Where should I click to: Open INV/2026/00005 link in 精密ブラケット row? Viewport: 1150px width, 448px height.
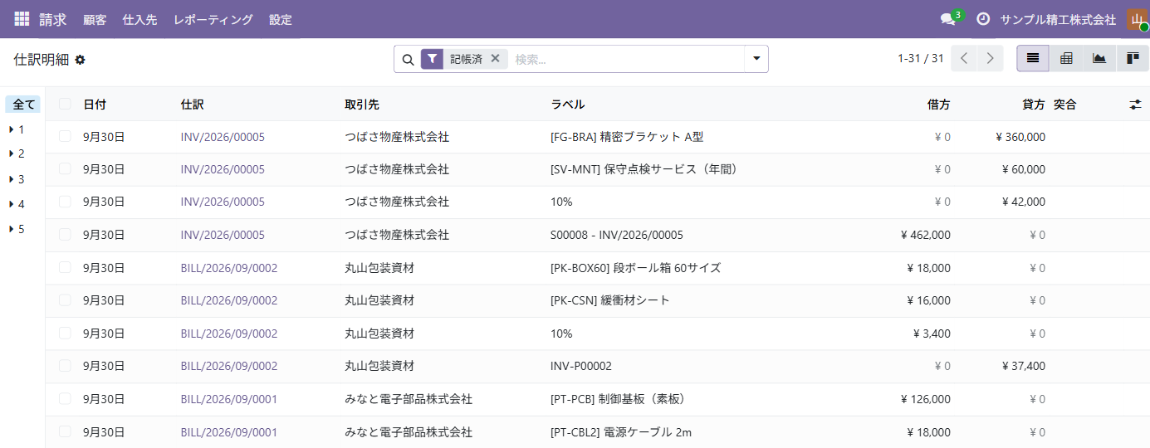pyautogui.click(x=223, y=137)
